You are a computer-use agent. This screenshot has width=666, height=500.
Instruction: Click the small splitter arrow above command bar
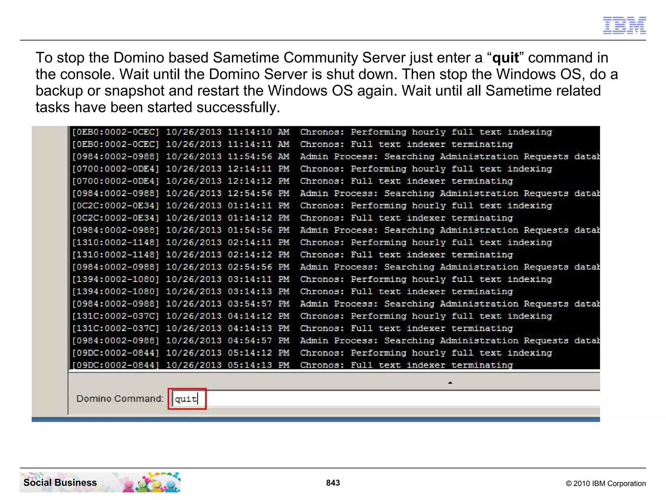(x=450, y=383)
